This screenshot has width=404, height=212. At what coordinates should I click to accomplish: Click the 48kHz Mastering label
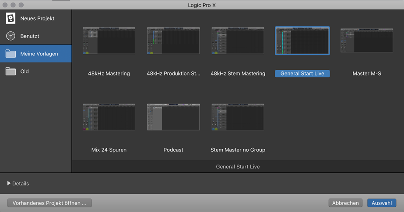tap(109, 73)
